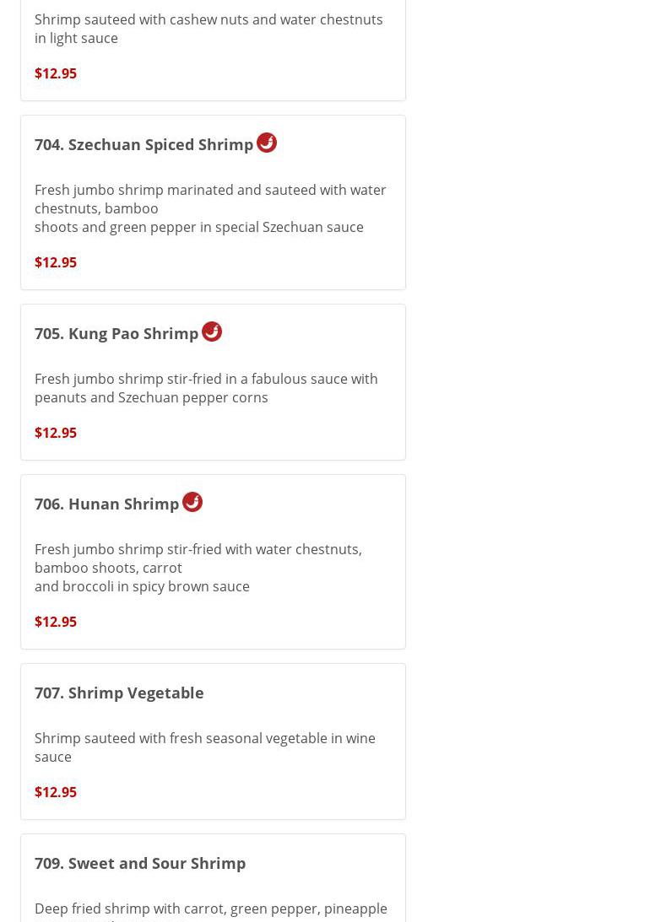Viewport: 650px width, 922px height.
Task: Click the spicy chili icon beside Hunan Shrimp
Action: coord(192,502)
